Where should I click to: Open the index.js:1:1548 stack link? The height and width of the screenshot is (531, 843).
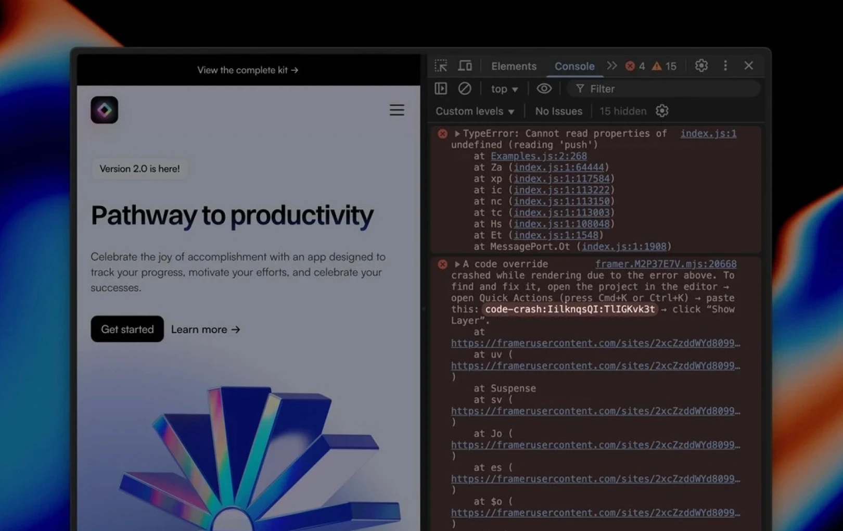click(x=556, y=235)
